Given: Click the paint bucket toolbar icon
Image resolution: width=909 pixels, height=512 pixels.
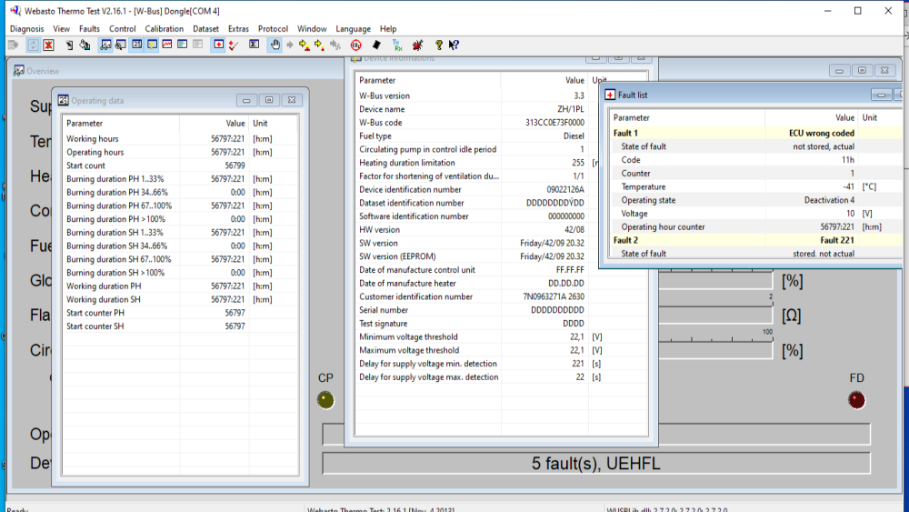Looking at the screenshot, I should 85,45.
